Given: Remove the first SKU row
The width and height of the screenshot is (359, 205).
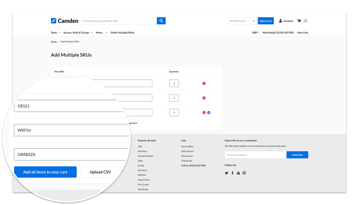Looking at the screenshot, I should pyautogui.click(x=204, y=83).
